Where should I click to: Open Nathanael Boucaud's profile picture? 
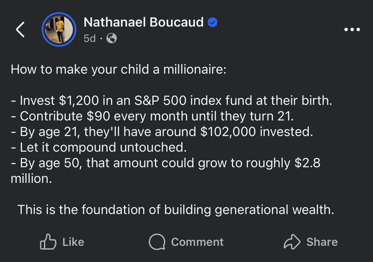(59, 29)
